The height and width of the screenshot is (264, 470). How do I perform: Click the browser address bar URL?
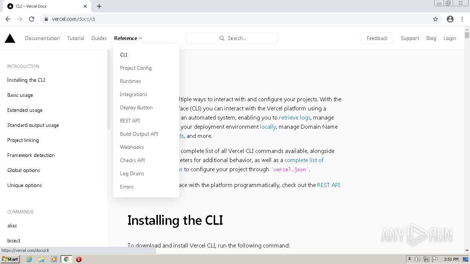tap(73, 19)
